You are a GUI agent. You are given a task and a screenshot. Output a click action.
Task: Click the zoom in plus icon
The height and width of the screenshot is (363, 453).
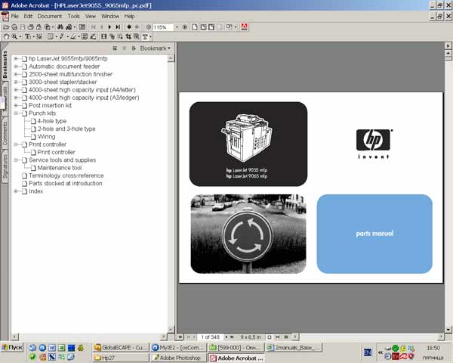pos(185,27)
